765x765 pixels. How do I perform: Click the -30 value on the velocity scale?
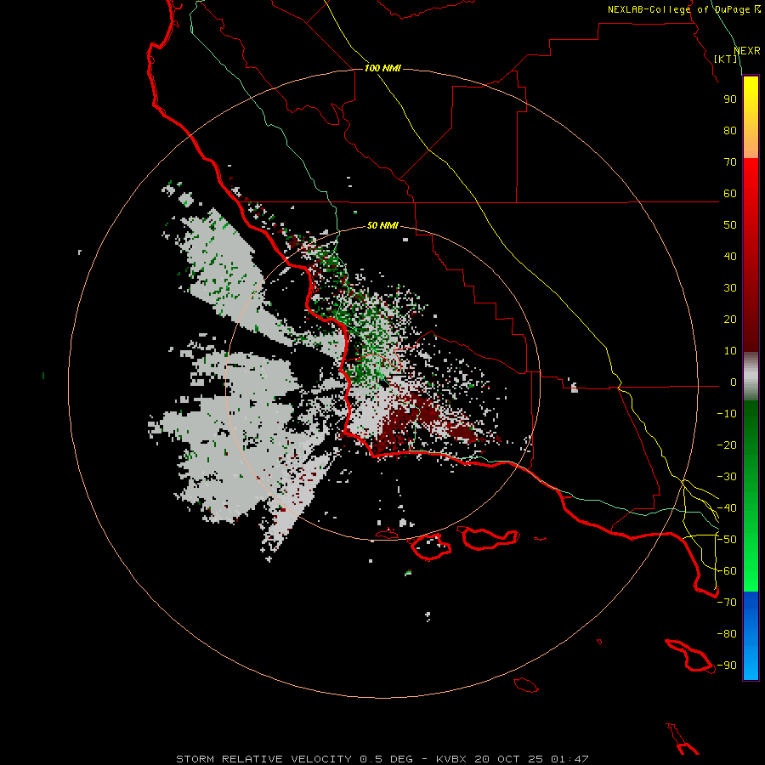[x=727, y=477]
